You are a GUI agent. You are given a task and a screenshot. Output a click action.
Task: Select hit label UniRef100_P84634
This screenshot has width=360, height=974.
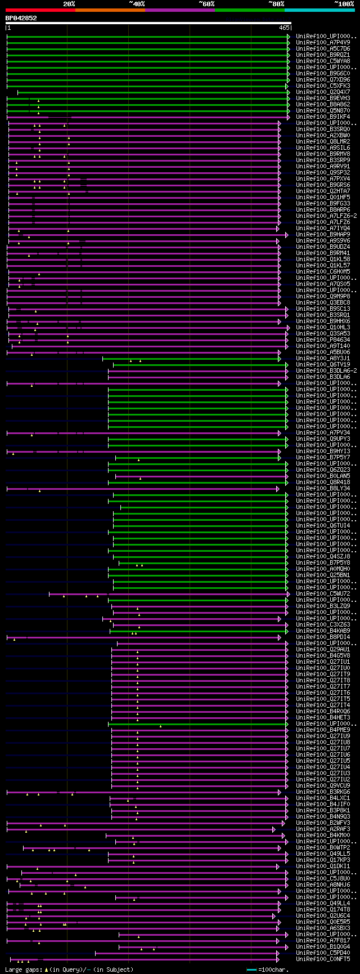(x=323, y=339)
